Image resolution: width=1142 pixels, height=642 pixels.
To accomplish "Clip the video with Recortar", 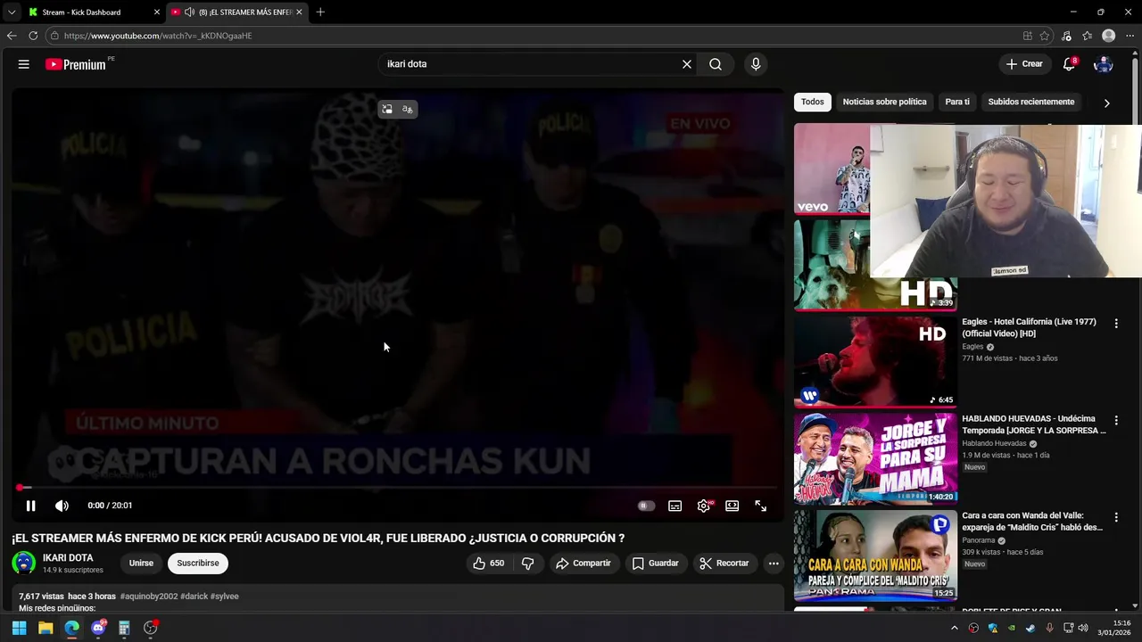I will [x=724, y=564].
